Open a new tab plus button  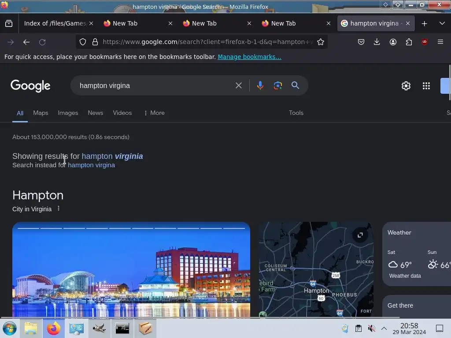click(x=424, y=24)
